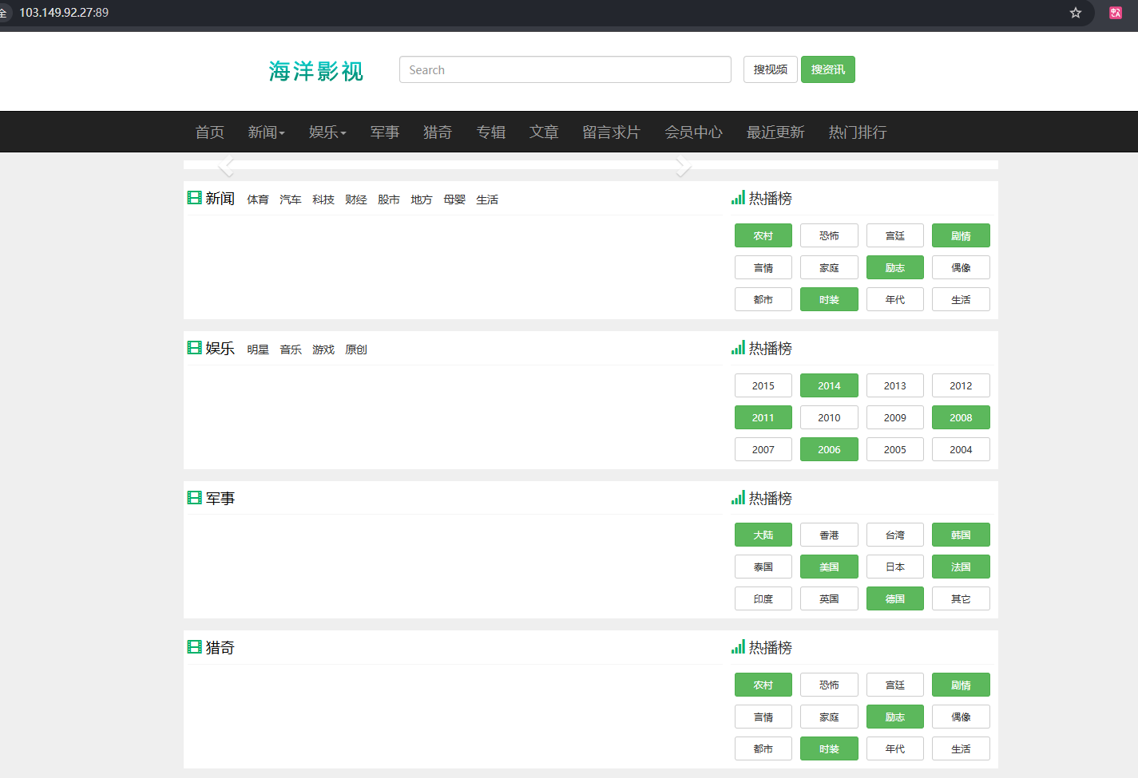Click the translate extension icon
Image resolution: width=1138 pixels, height=778 pixels.
pyautogui.click(x=1116, y=13)
